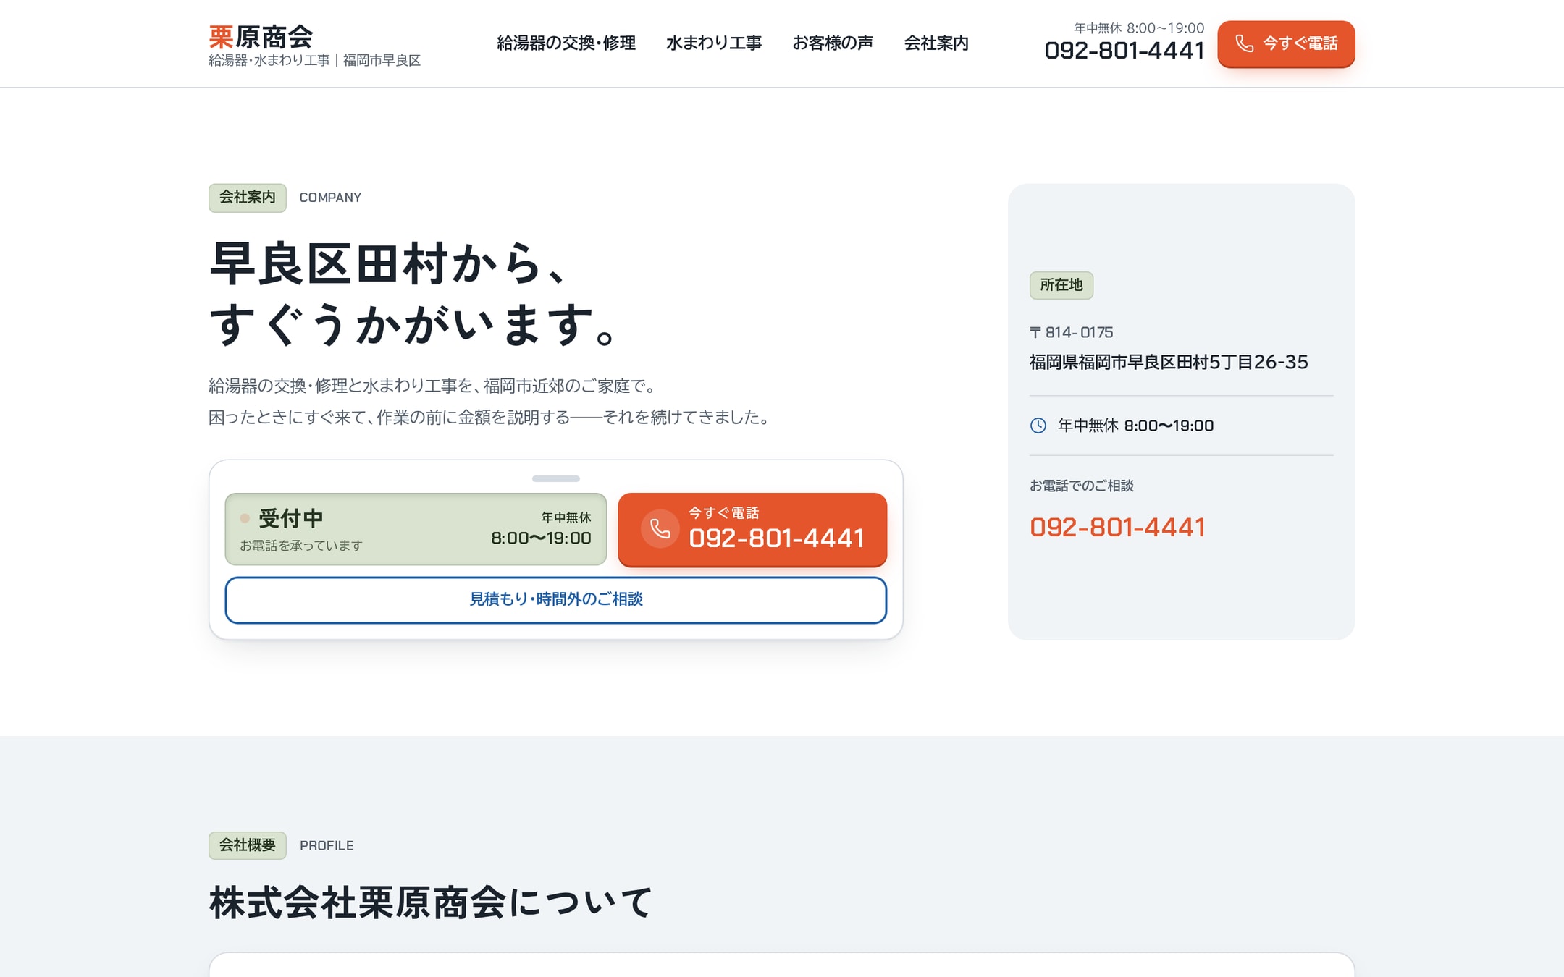The image size is (1564, 977).
Task: Click the clock icon beside 年中無休
Action: (x=1038, y=426)
